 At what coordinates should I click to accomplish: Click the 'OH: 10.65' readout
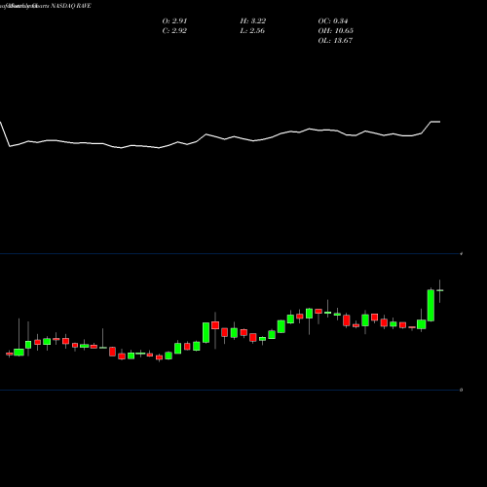335,31
